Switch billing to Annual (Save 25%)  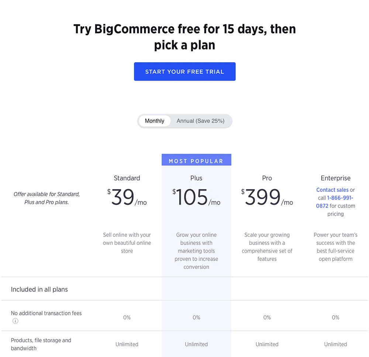pyautogui.click(x=200, y=121)
